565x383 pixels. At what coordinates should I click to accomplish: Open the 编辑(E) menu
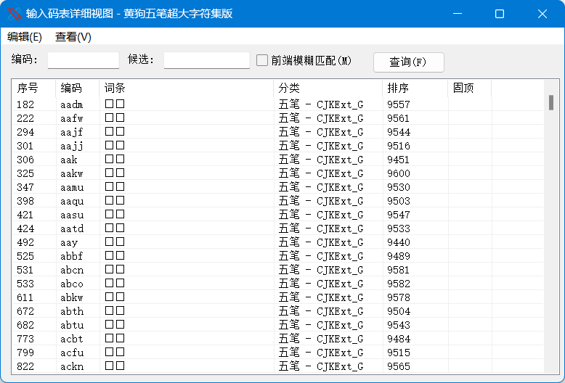point(25,37)
